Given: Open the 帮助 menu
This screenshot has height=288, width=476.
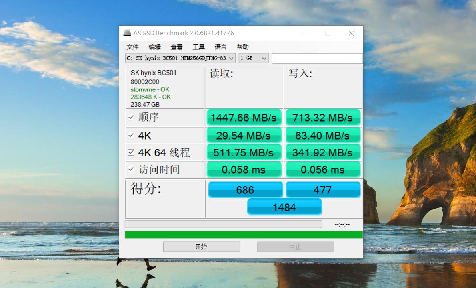Looking at the screenshot, I should tap(242, 47).
